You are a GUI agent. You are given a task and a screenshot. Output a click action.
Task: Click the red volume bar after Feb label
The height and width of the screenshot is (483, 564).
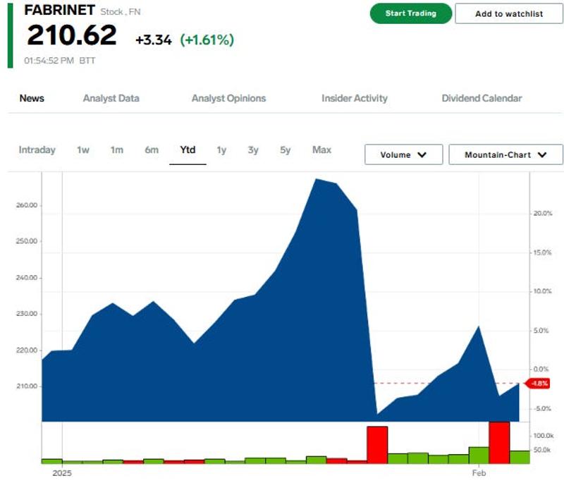[x=499, y=443]
